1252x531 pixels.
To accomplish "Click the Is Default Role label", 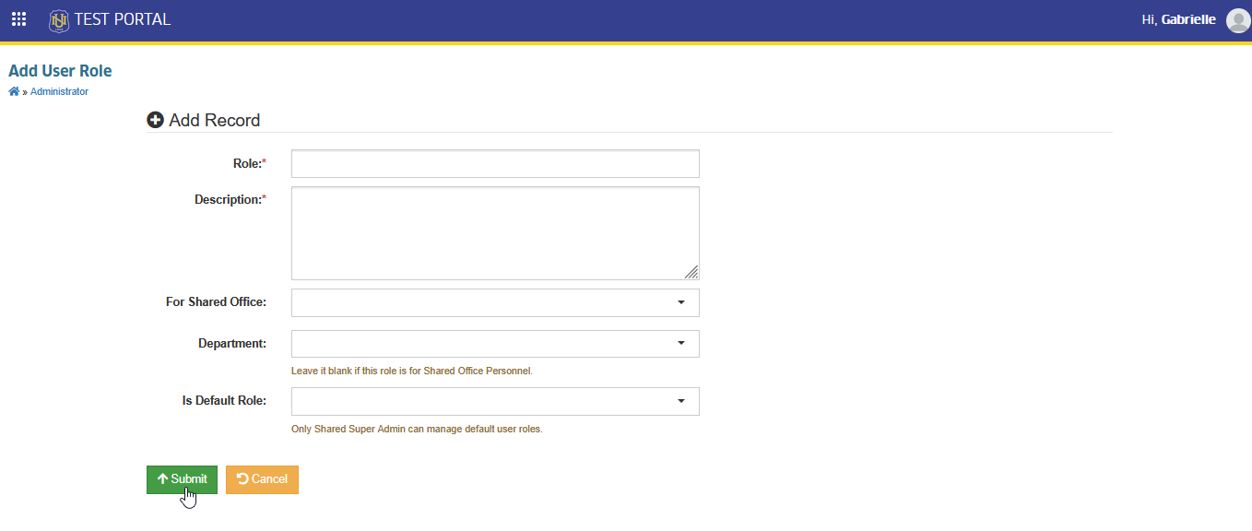I will pyautogui.click(x=224, y=401).
